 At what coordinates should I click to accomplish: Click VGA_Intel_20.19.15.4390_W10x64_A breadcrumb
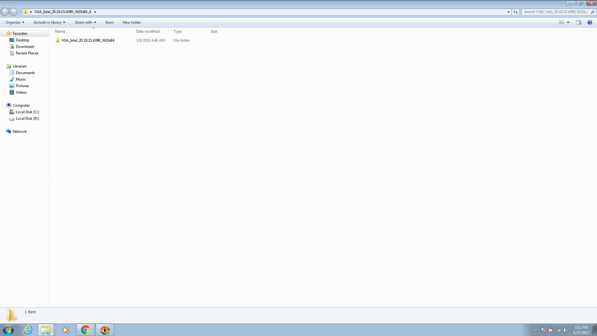[63, 12]
